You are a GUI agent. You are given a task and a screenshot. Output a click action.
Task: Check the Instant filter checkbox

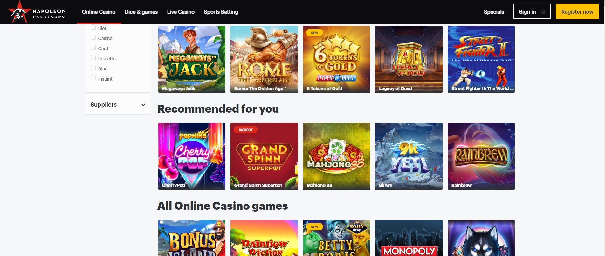pos(93,78)
